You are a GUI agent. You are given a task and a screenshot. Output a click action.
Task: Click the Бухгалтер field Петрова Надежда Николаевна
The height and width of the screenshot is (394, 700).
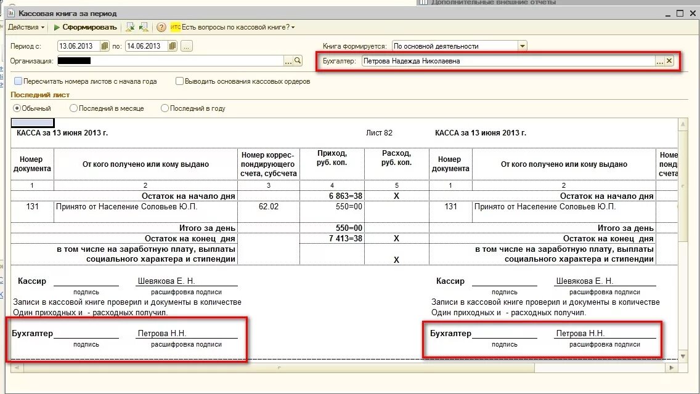508,61
